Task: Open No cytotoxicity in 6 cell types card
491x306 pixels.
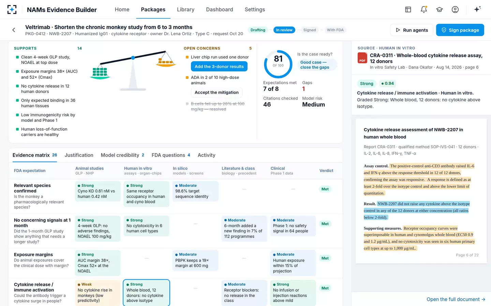Action: pyautogui.click(x=146, y=226)
